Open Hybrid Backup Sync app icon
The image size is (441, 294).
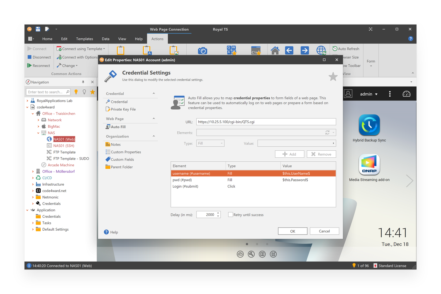click(369, 125)
